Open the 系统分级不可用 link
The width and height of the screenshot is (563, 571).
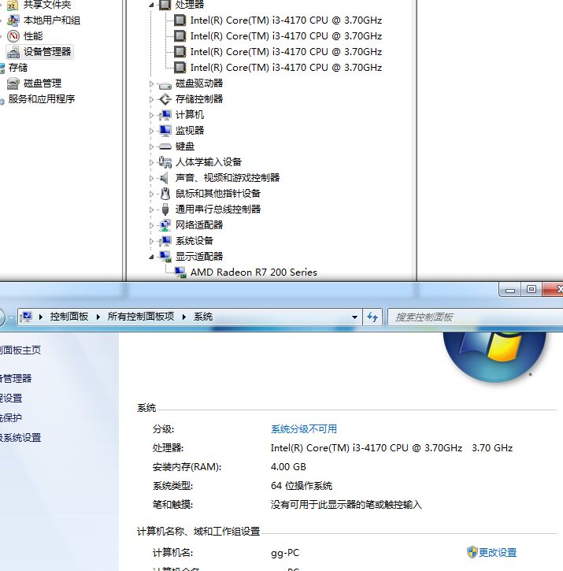[304, 429]
